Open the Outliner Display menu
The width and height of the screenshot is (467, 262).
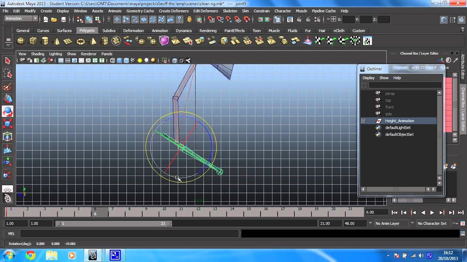point(368,78)
